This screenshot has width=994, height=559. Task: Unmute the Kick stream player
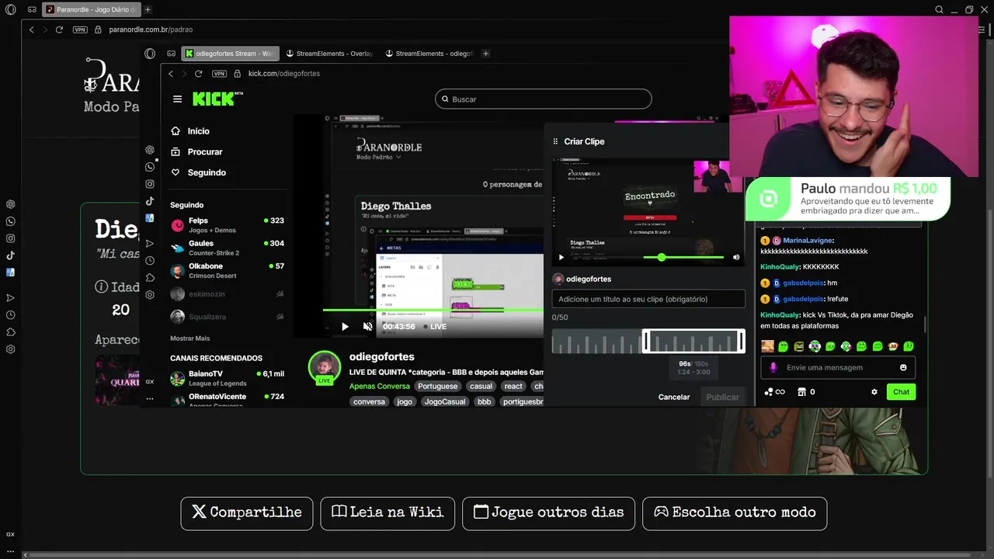coord(367,327)
